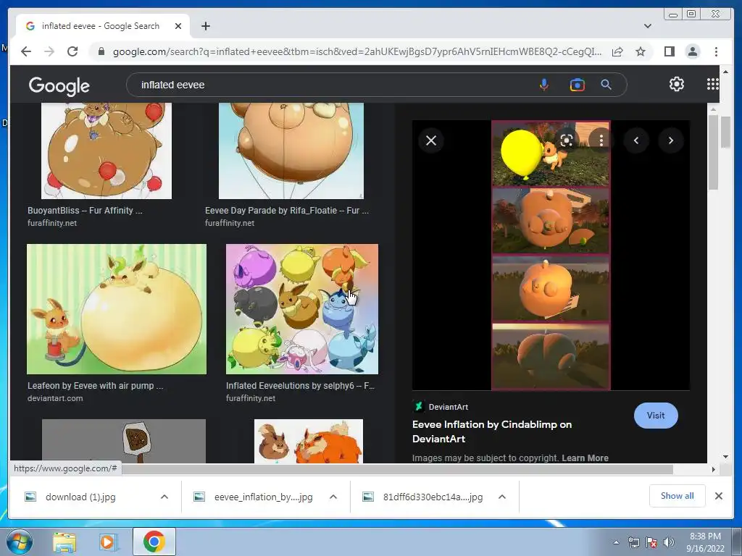The image size is (742, 556).
Task: Open Google settings gear icon
Action: 677,84
